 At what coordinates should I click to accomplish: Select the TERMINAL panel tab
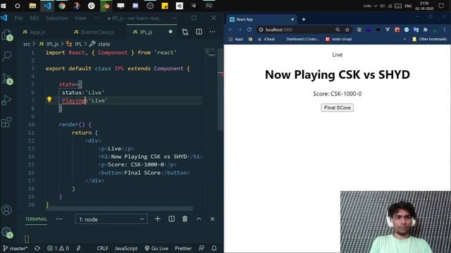(36, 219)
